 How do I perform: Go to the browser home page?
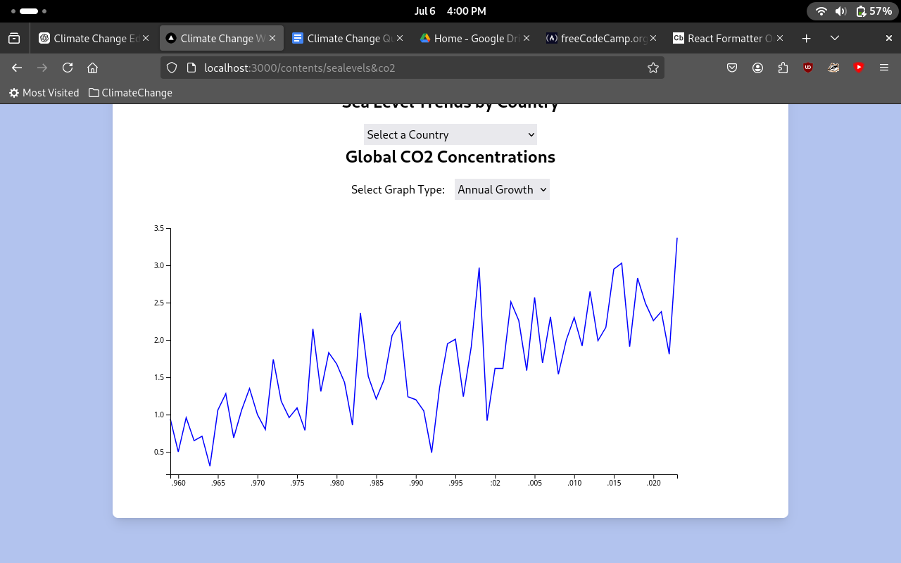92,68
